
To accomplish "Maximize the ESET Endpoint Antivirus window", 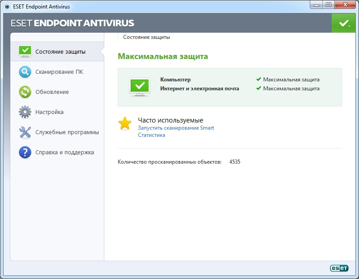I will (329, 5).
